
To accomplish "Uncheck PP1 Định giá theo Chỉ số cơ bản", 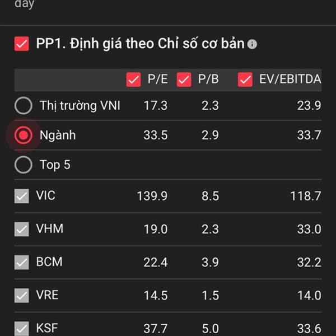I will (22, 44).
